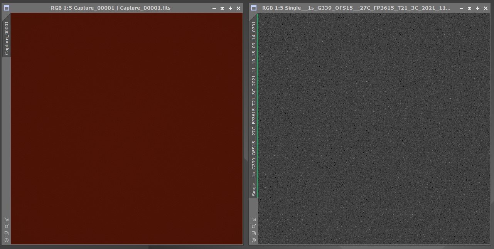The width and height of the screenshot is (494, 249).
Task: Iconize the Single__1s_G339 window with dash icon
Action: 461,8
